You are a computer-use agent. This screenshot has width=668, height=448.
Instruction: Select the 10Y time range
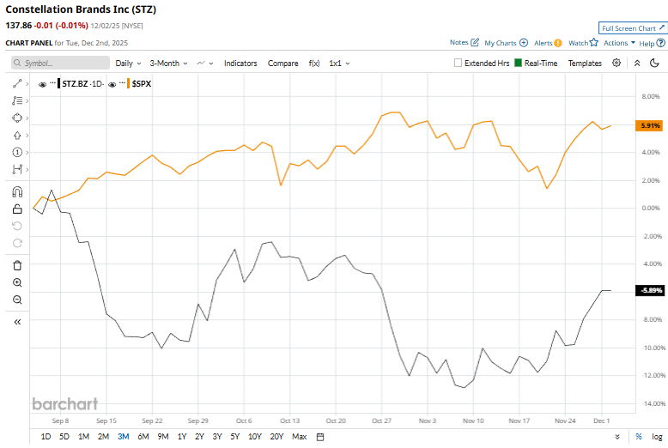point(255,437)
